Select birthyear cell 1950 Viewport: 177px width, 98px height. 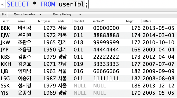[50, 50]
